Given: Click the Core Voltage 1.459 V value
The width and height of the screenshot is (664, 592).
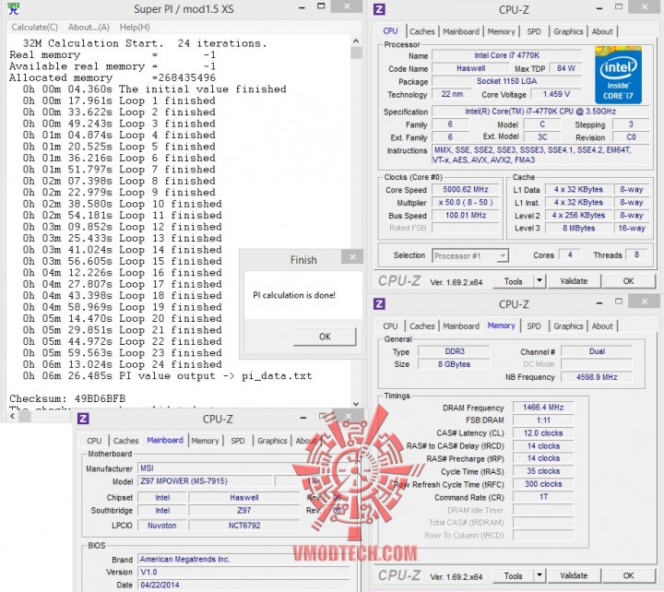Looking at the screenshot, I should click(x=556, y=94).
